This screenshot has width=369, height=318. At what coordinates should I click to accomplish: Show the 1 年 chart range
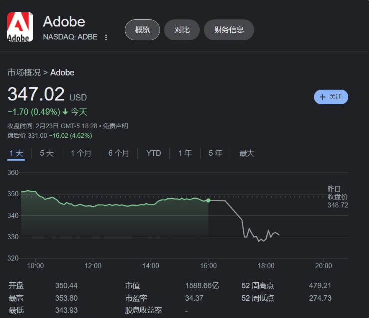click(x=185, y=153)
